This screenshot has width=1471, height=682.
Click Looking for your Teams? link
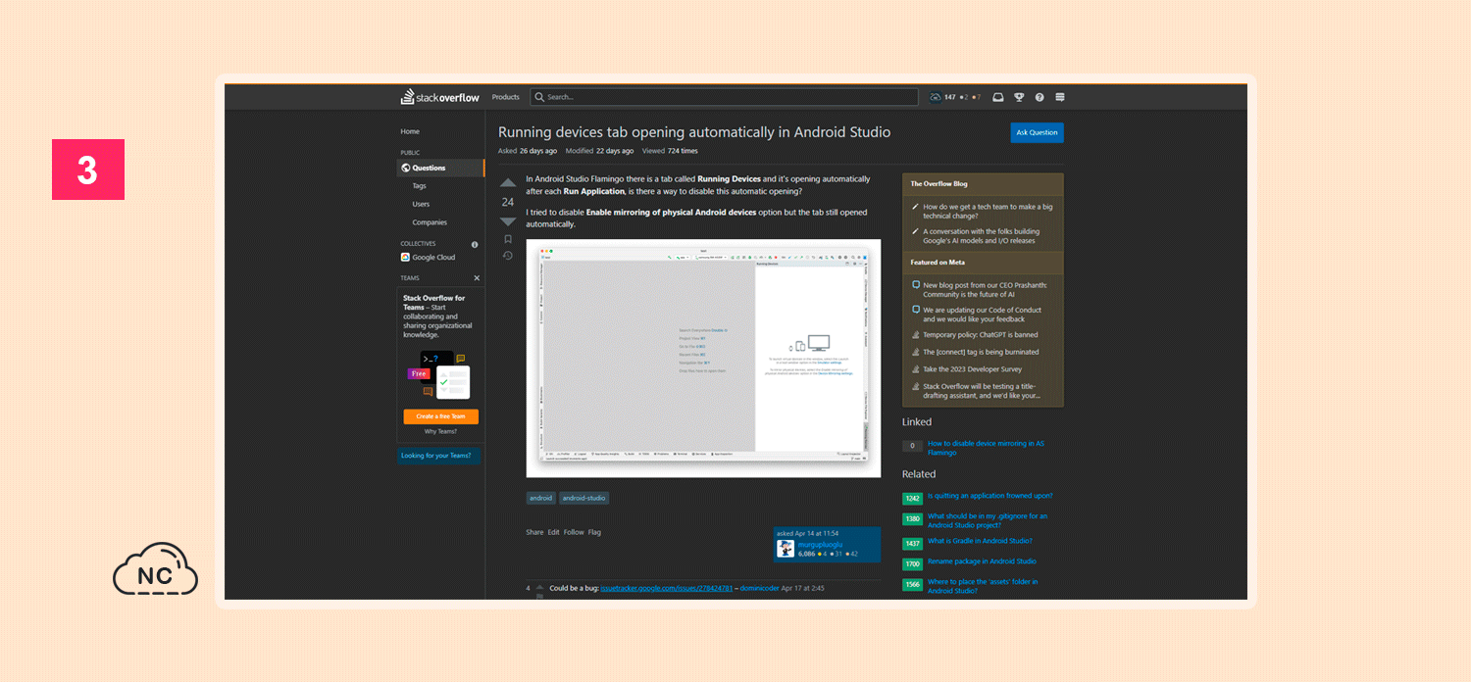(x=436, y=456)
